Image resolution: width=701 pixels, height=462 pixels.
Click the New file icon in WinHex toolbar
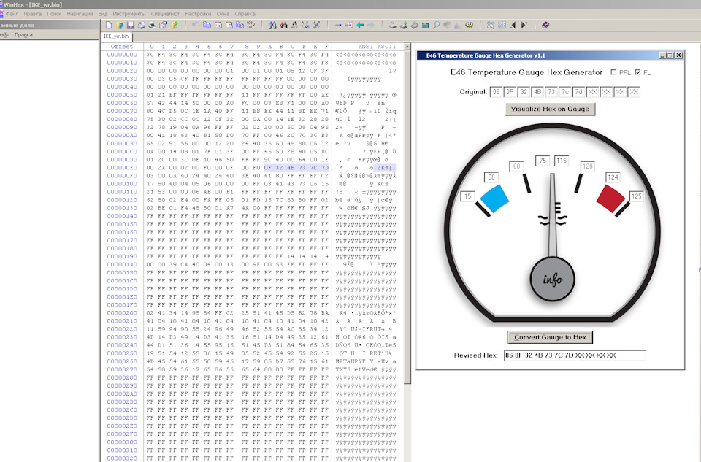point(109,25)
